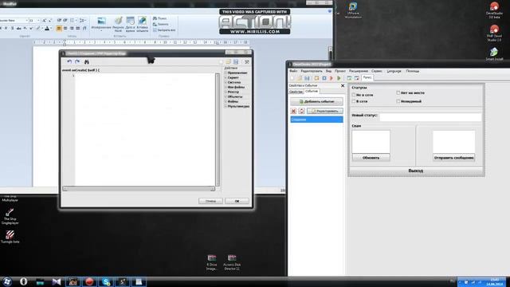
Task: Justify paragraph text in WordPad
Action: click(78, 29)
